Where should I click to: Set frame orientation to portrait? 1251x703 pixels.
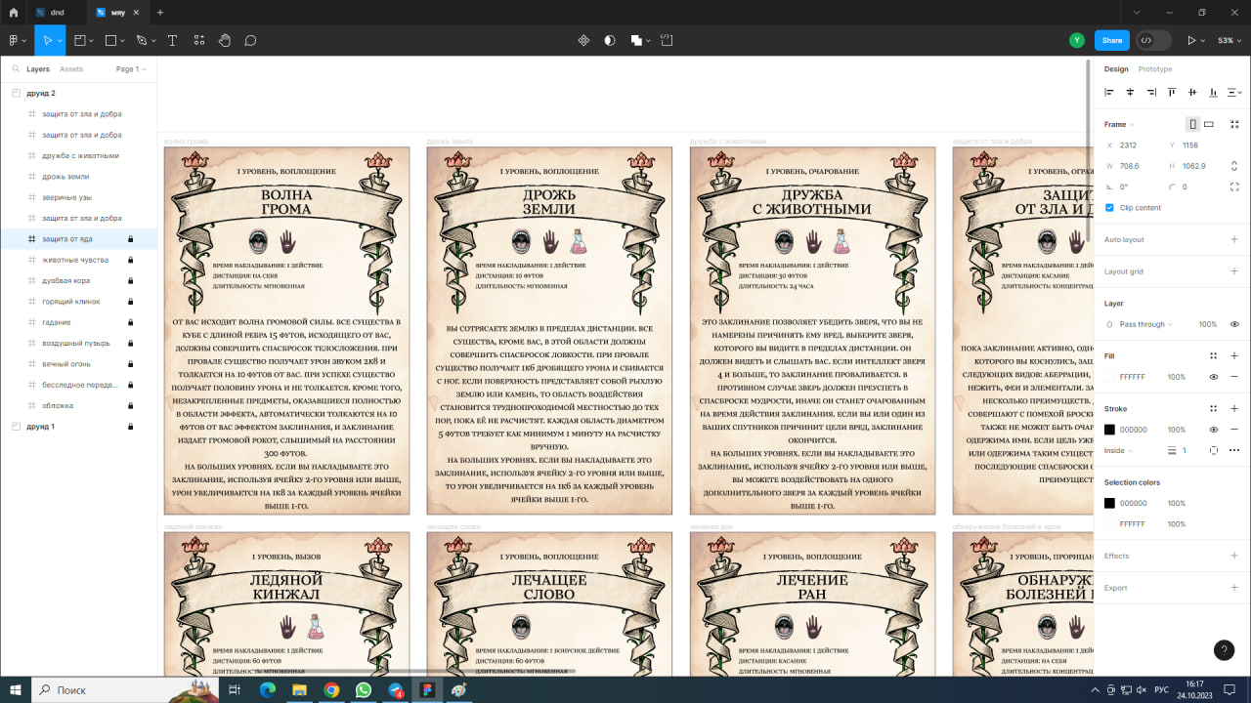tap(1192, 124)
